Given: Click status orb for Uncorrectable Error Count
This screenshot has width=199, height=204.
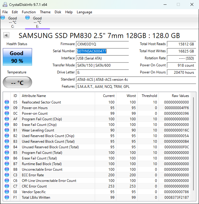Looking at the screenshot, I should pos(7,169).
